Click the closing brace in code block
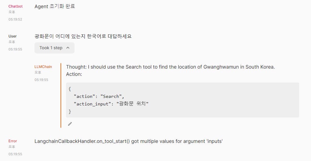The height and width of the screenshot is (161, 311). click(70, 111)
